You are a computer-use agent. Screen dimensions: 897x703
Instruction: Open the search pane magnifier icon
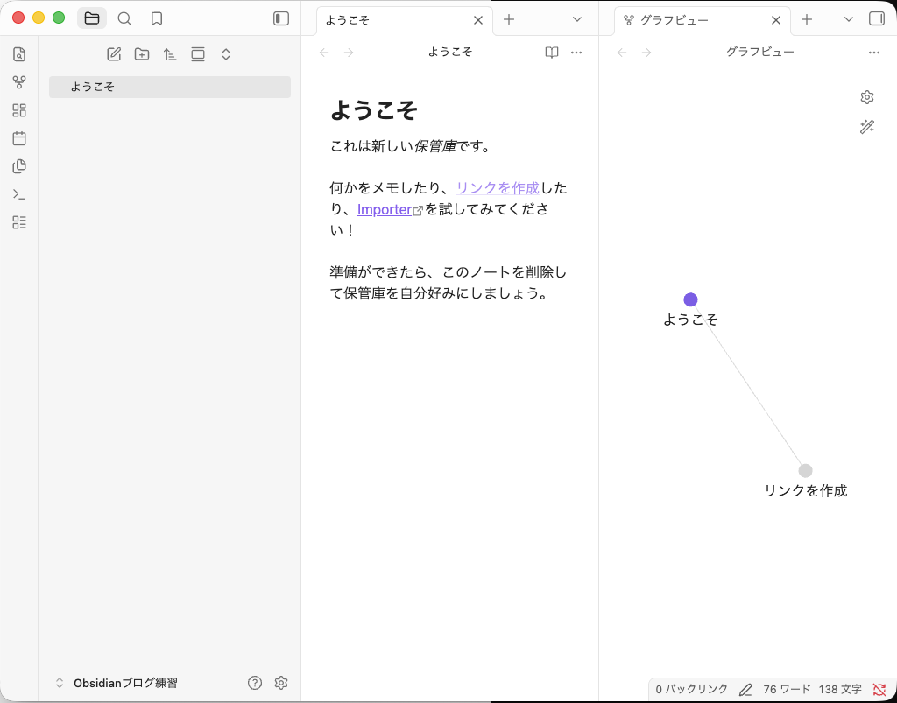click(124, 18)
